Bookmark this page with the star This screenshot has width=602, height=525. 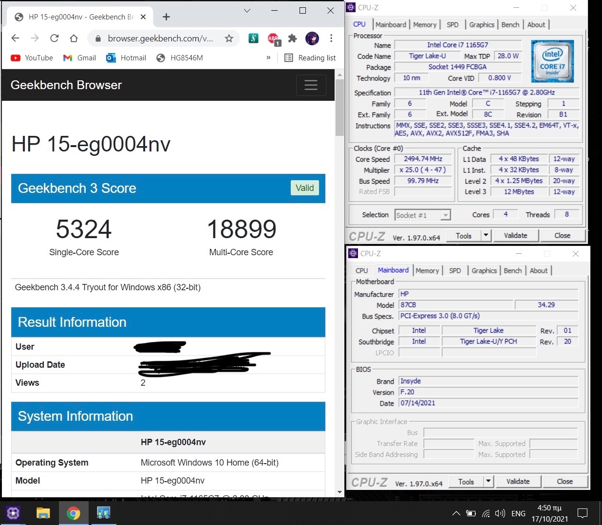click(229, 38)
